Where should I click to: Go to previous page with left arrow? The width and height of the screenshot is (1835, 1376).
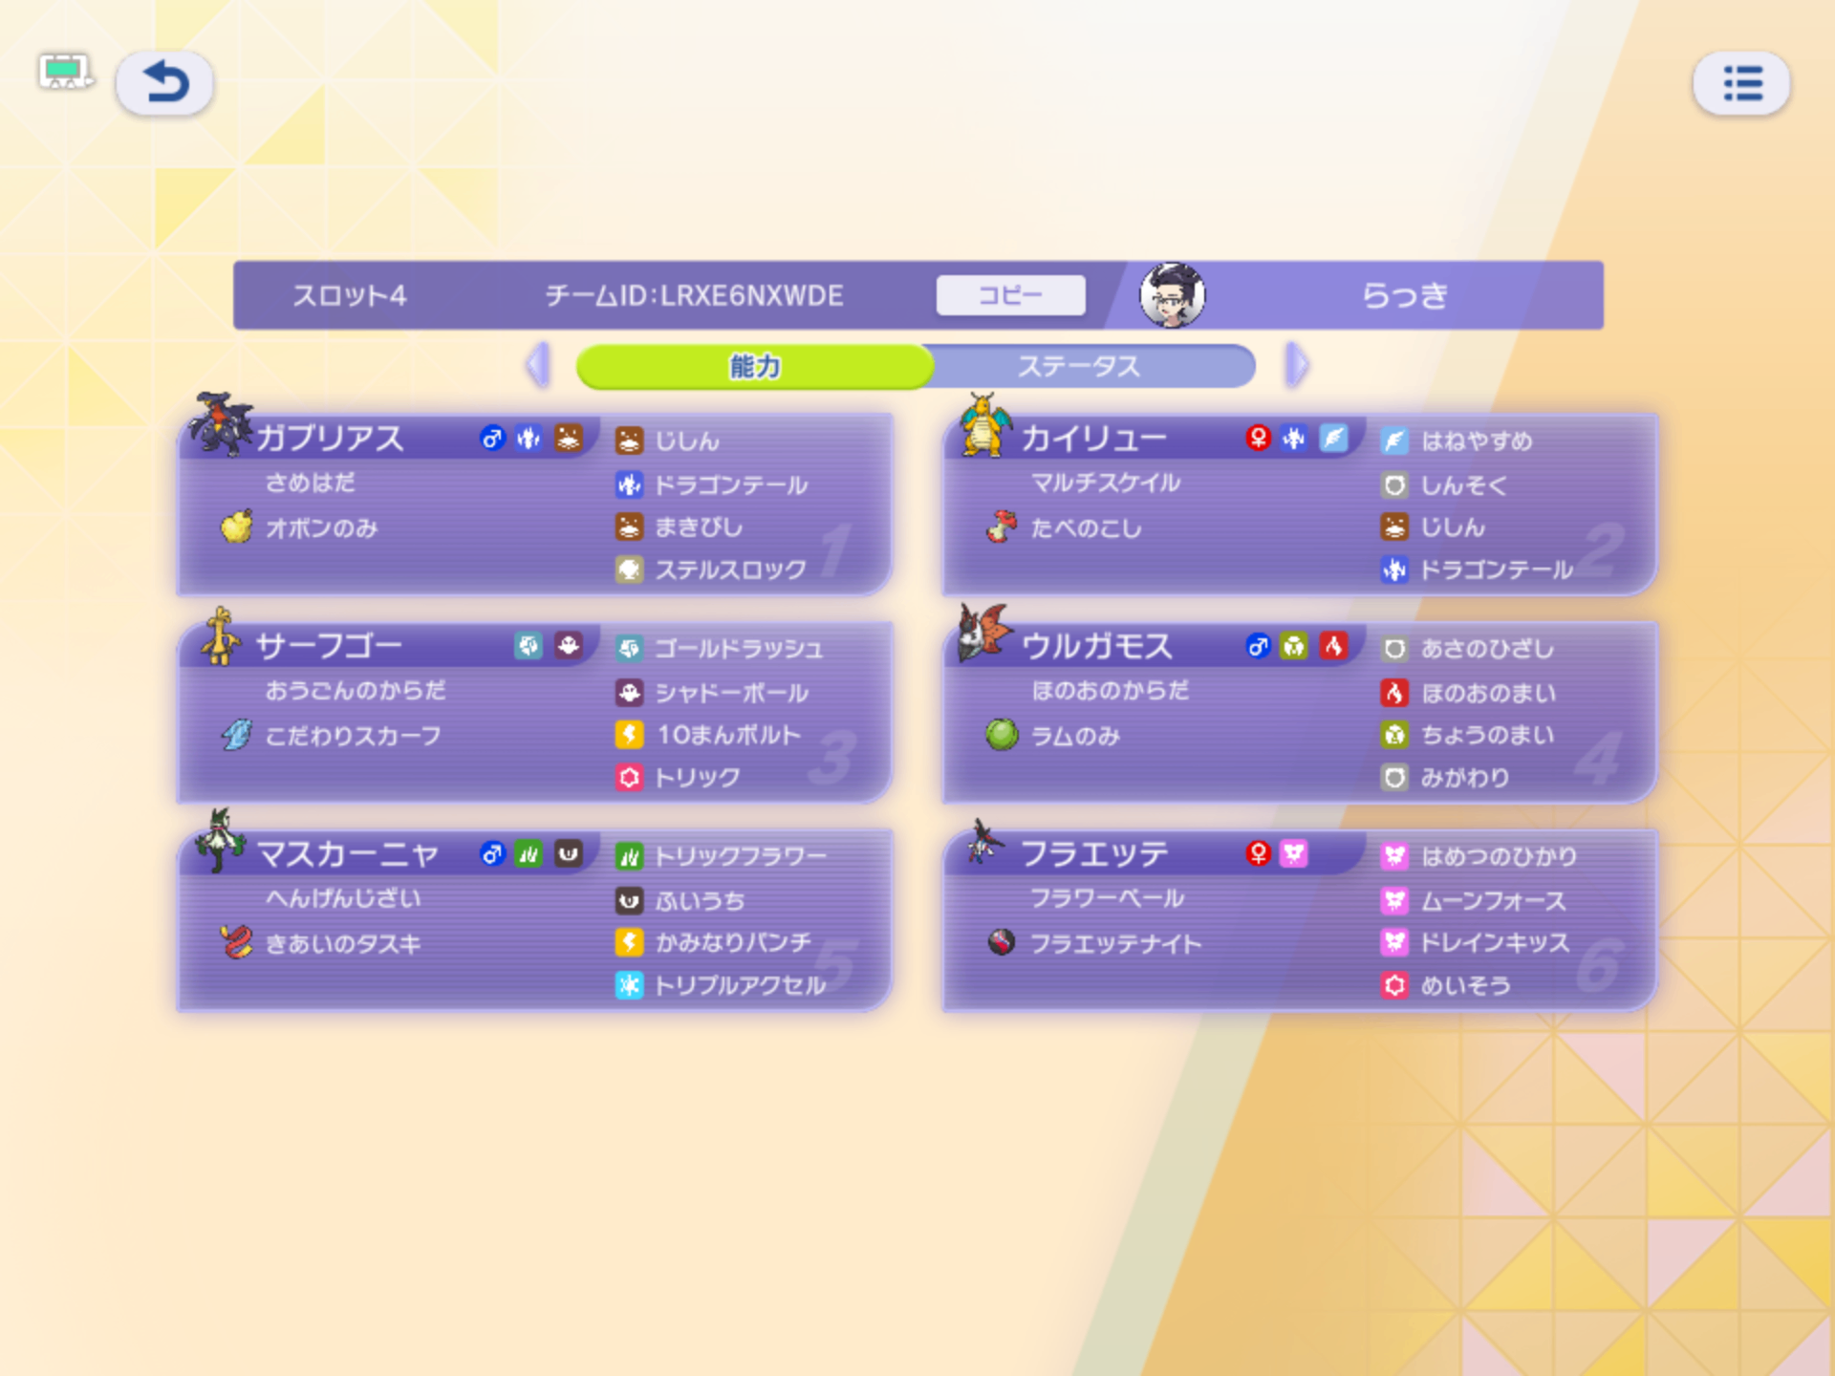[538, 365]
